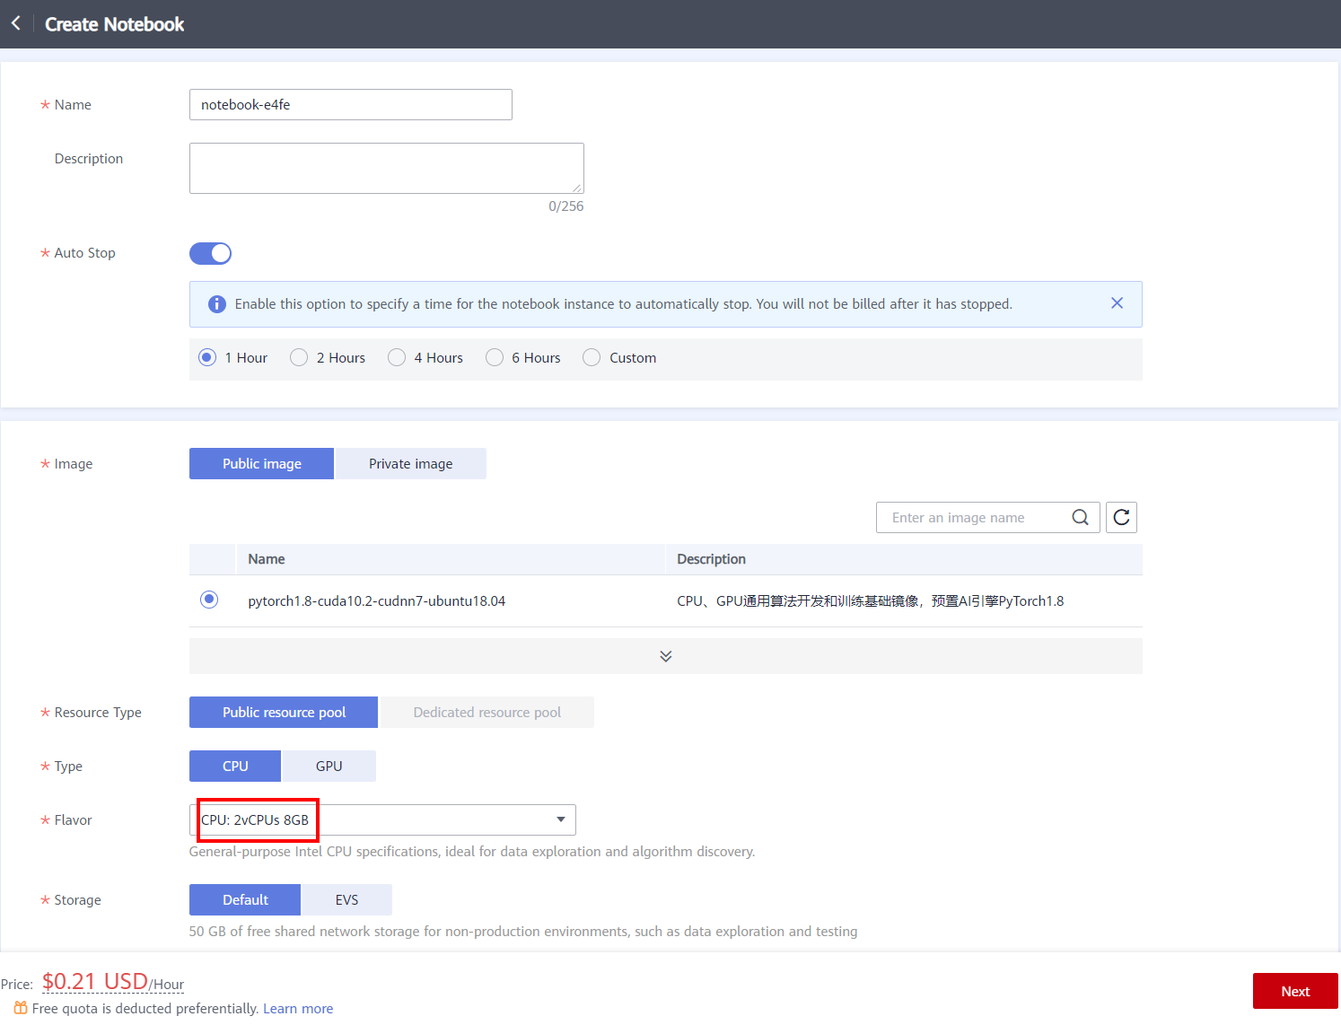Select the GPU type tab
The height and width of the screenshot is (1025, 1341).
point(329,767)
